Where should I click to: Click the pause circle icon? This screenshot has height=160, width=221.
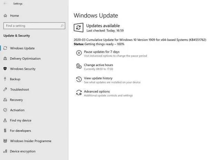79,53
